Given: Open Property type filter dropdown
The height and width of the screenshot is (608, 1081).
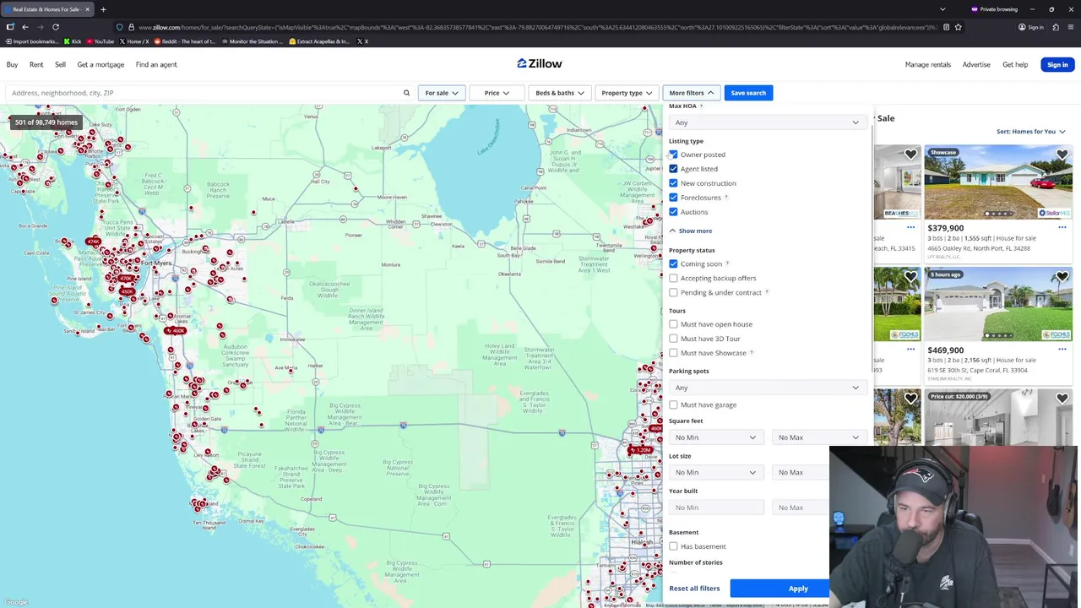Looking at the screenshot, I should pyautogui.click(x=626, y=93).
